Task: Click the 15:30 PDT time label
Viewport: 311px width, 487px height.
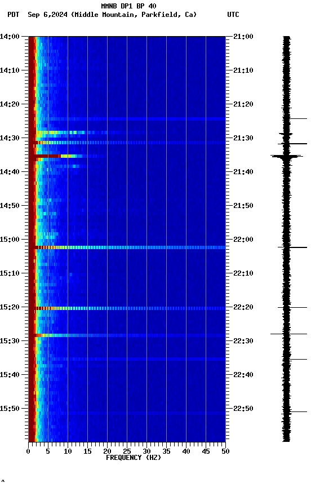Action: pyautogui.click(x=10, y=342)
